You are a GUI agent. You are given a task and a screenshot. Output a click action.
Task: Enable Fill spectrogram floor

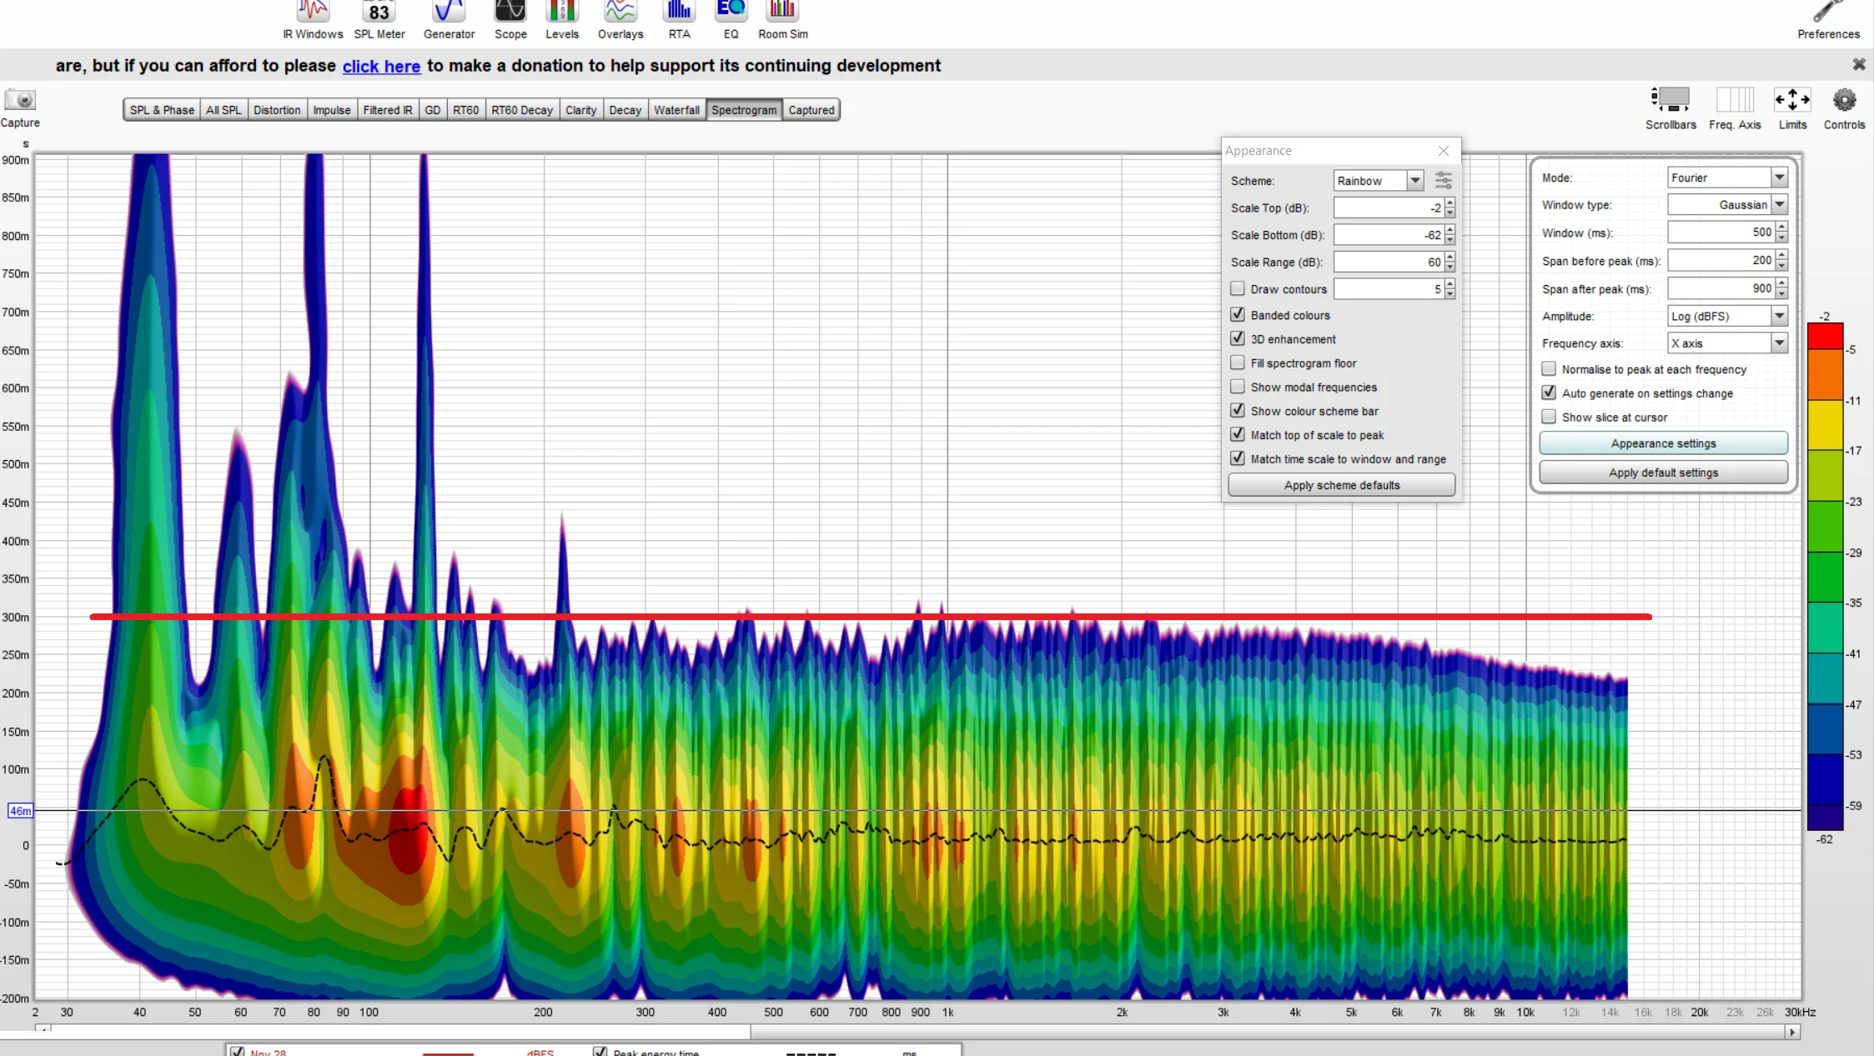(1238, 363)
